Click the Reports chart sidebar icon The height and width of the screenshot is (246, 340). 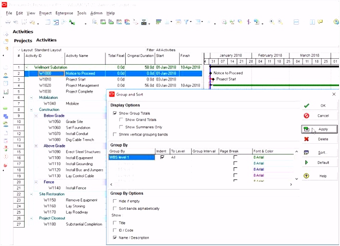[x=6, y=92]
